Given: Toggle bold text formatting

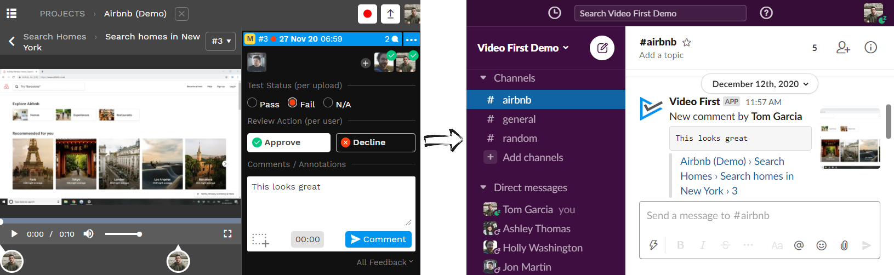Looking at the screenshot, I should coord(680,245).
